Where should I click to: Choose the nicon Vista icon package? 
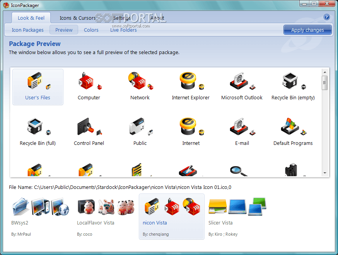pyautogui.click(x=172, y=216)
